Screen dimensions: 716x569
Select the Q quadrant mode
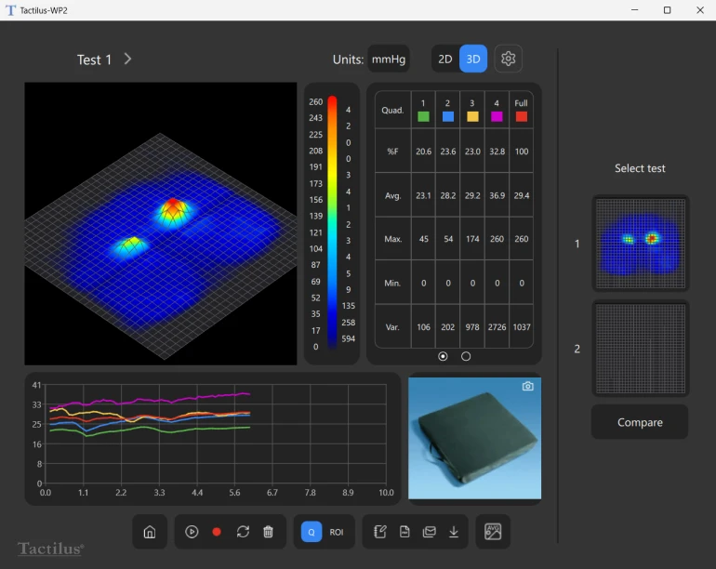312,532
